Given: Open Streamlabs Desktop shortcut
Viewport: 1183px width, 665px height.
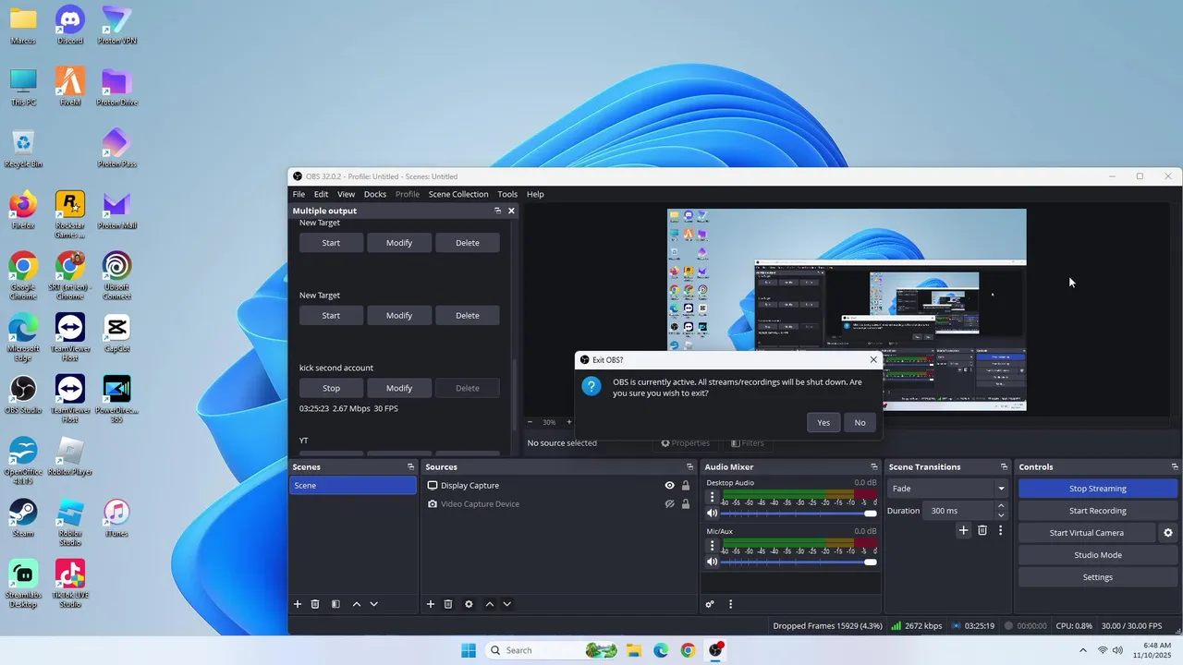Looking at the screenshot, I should point(23,584).
